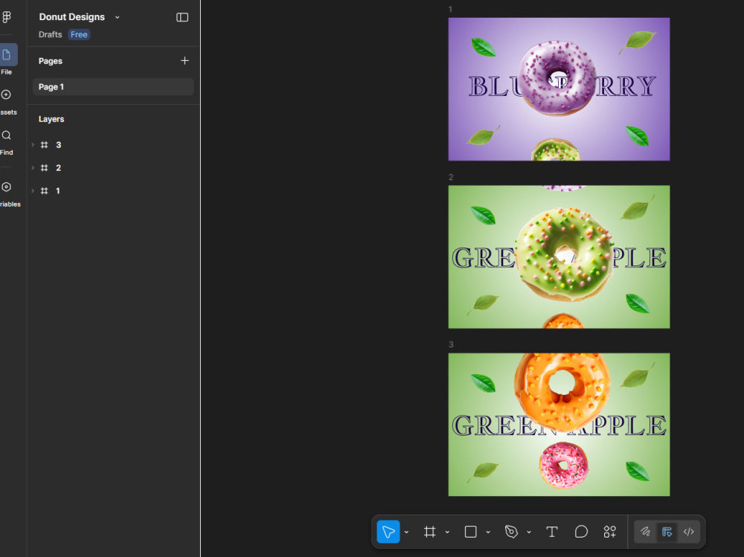Open the Donut Designs file name dropdown
The width and height of the screenshot is (744, 557).
pos(118,18)
